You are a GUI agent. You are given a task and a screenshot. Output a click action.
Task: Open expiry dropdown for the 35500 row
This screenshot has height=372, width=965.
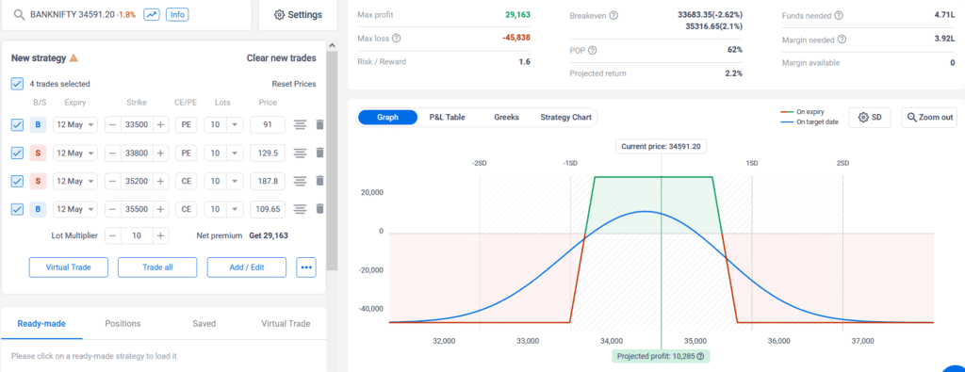(x=75, y=209)
